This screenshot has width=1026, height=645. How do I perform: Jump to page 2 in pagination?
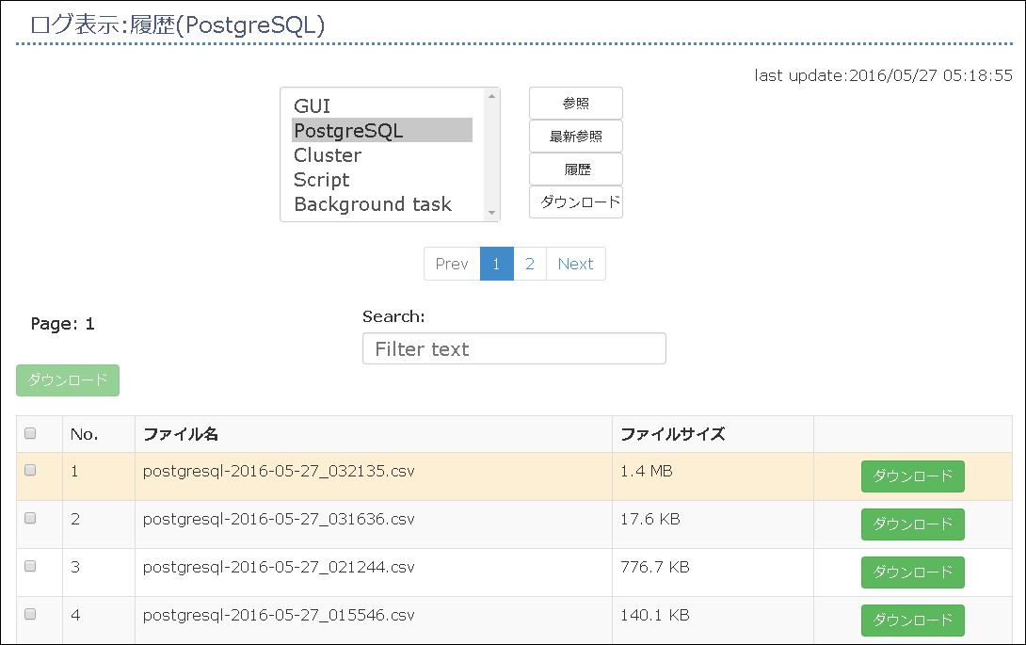pyautogui.click(x=530, y=264)
